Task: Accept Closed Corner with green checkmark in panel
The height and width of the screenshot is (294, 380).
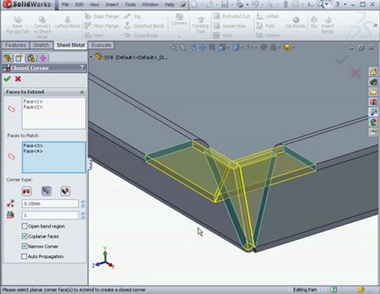Action: (7, 79)
